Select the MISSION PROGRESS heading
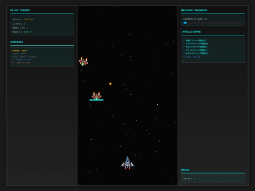The image size is (255, 191). [194, 10]
